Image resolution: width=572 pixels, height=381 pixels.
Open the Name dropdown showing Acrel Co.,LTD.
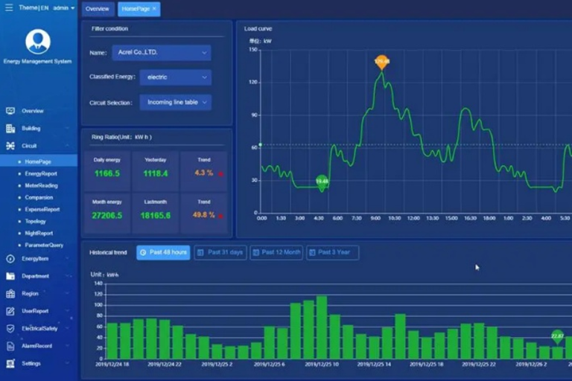[161, 53]
